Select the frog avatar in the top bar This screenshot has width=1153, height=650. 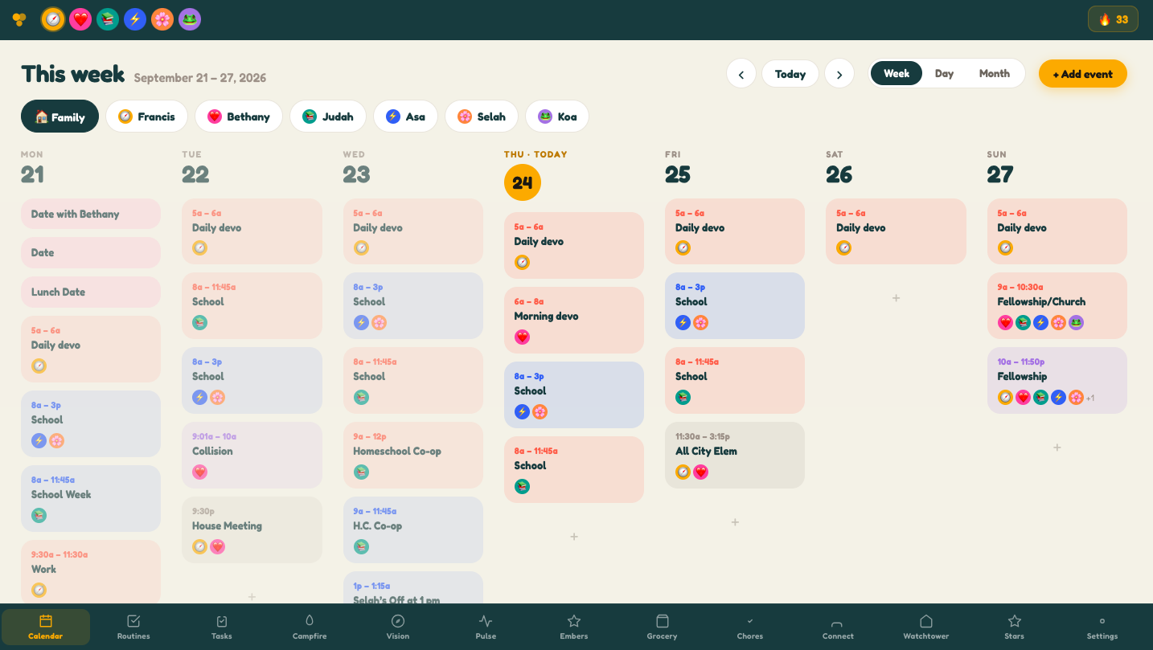click(x=190, y=19)
